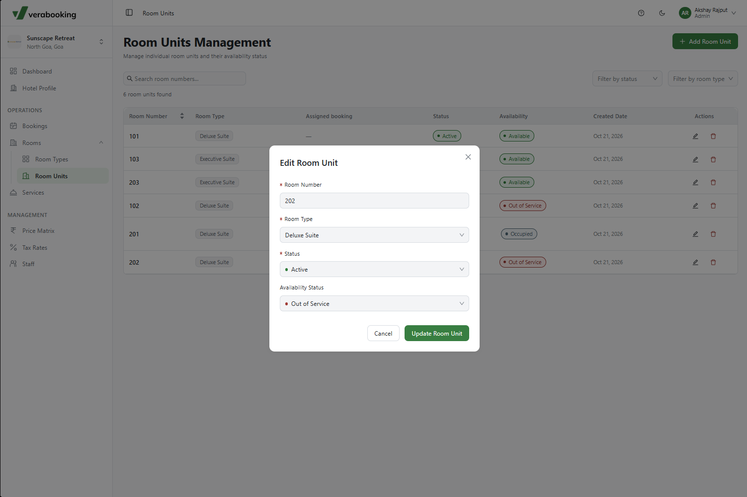
Task: Open the help question-mark icon
Action: pyautogui.click(x=641, y=13)
